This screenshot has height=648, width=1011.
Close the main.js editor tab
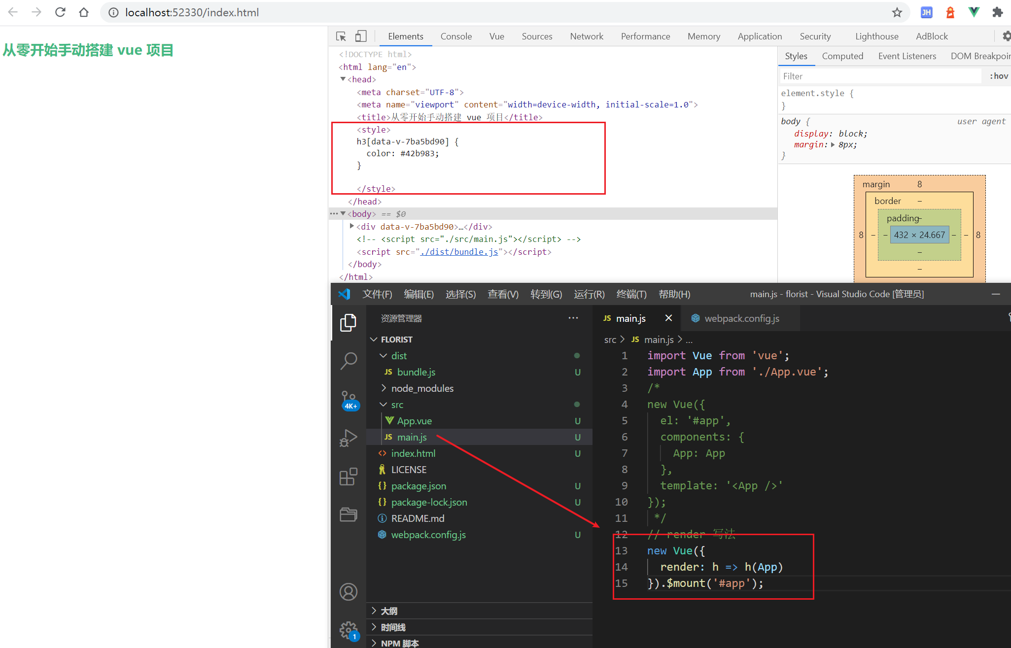click(668, 318)
